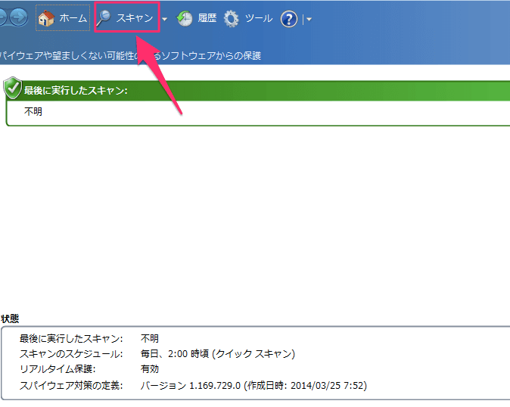The image size is (510, 407).
Task: Click the 状態 section heading
Action: pyautogui.click(x=10, y=318)
